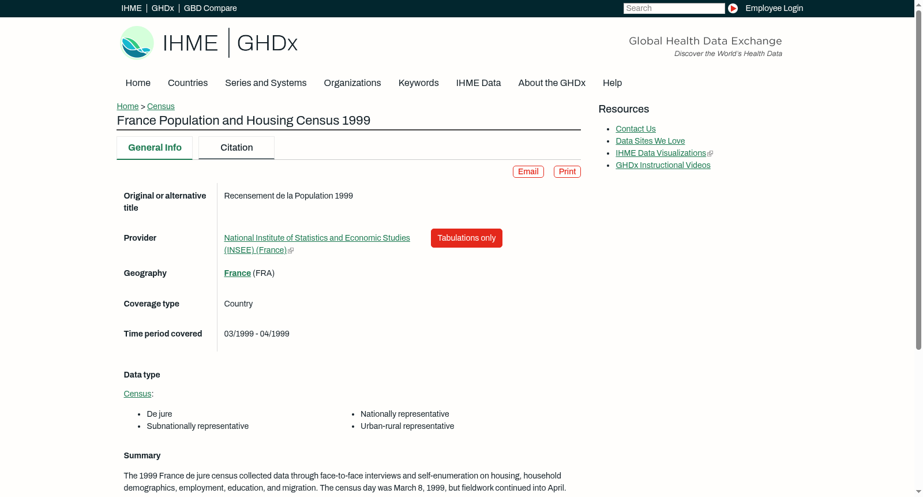This screenshot has height=497, width=923.
Task: Click the Email button
Action: [x=528, y=171]
